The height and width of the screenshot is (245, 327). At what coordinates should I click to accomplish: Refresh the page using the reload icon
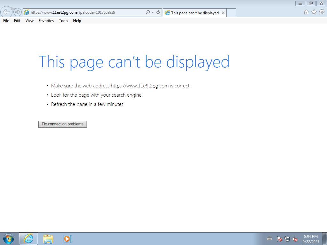(x=158, y=12)
